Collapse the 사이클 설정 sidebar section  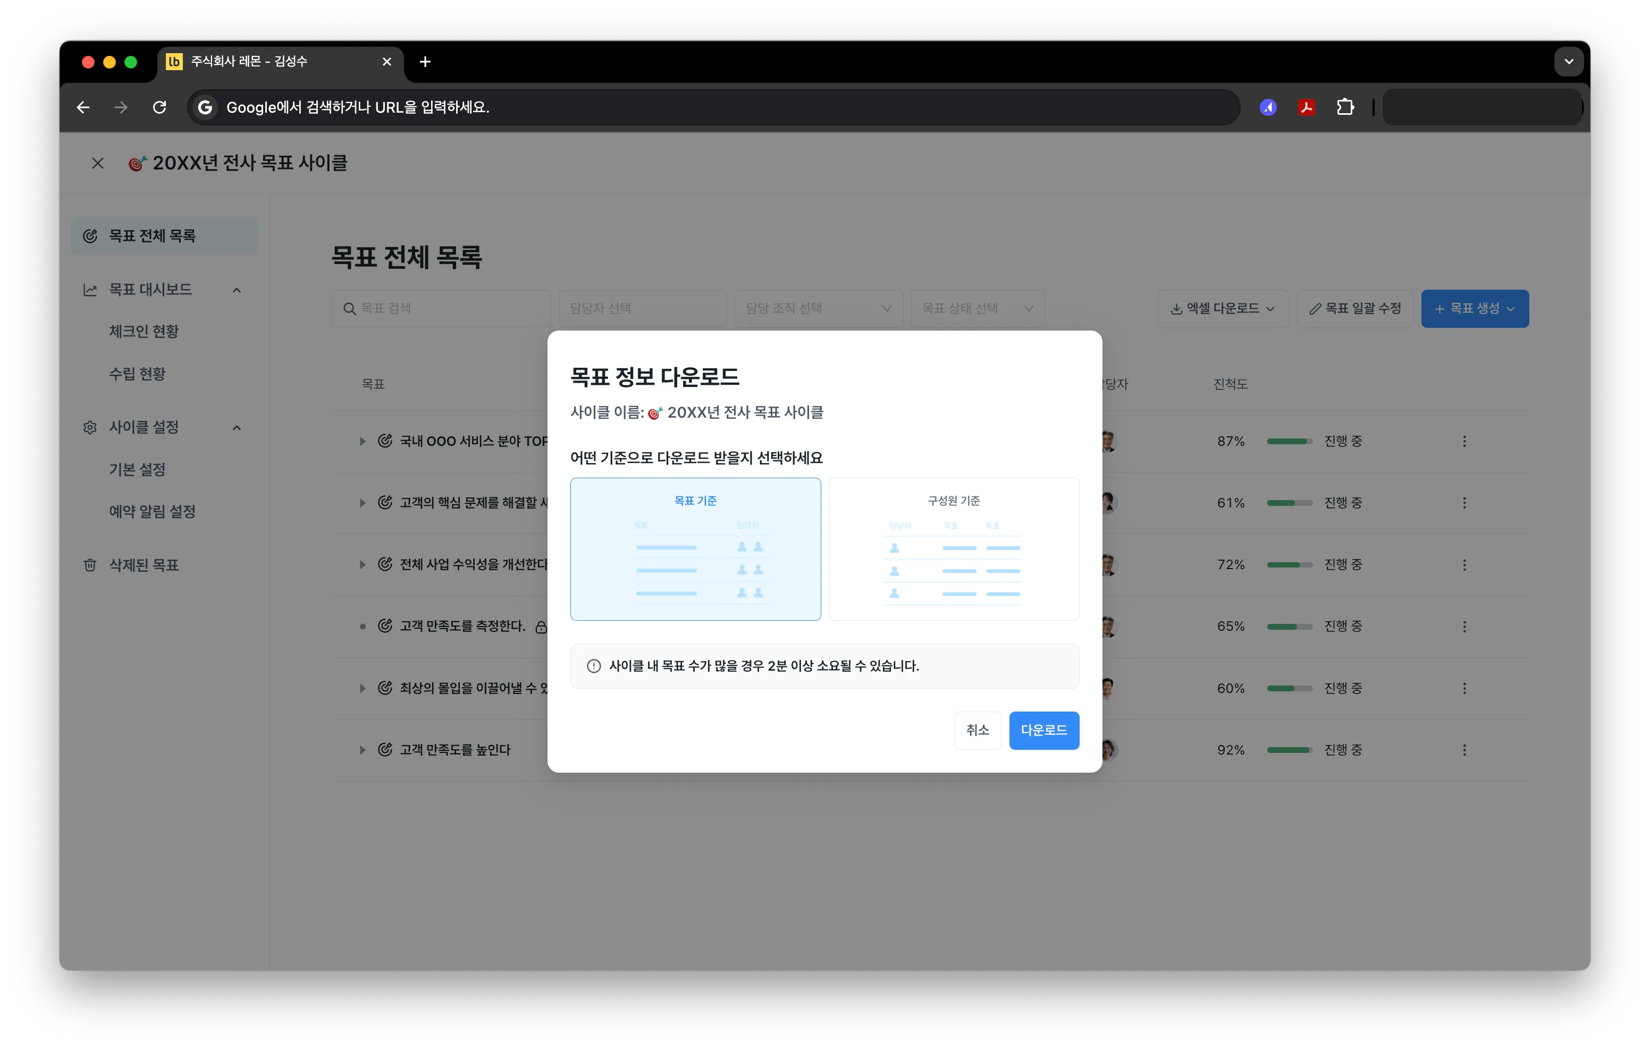point(237,428)
